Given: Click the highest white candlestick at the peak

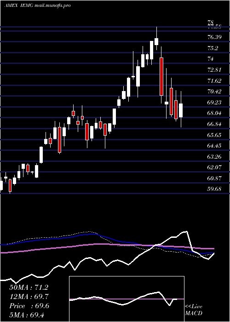Looking at the screenshot, I should point(156,41).
